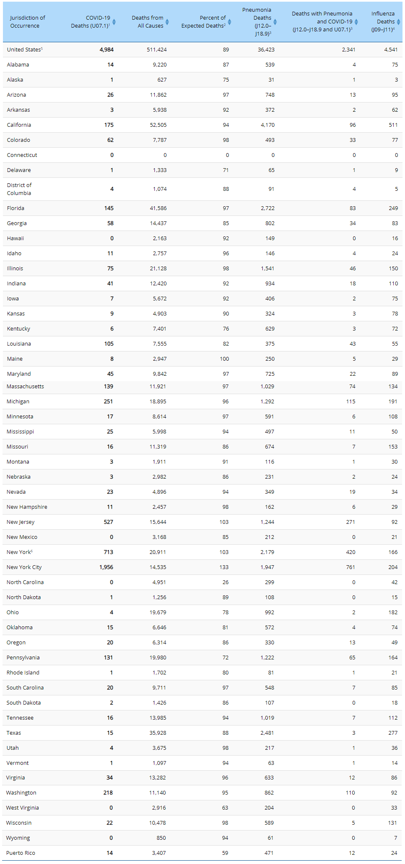Click the Texas row label
The width and height of the screenshot is (405, 864).
(x=14, y=733)
